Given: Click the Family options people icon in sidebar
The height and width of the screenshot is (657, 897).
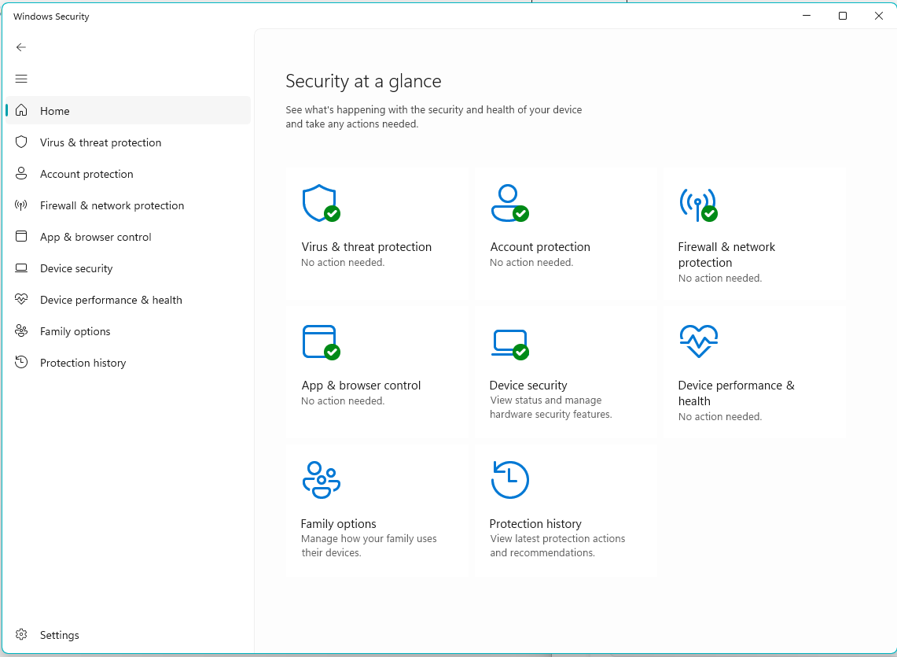Looking at the screenshot, I should point(21,330).
